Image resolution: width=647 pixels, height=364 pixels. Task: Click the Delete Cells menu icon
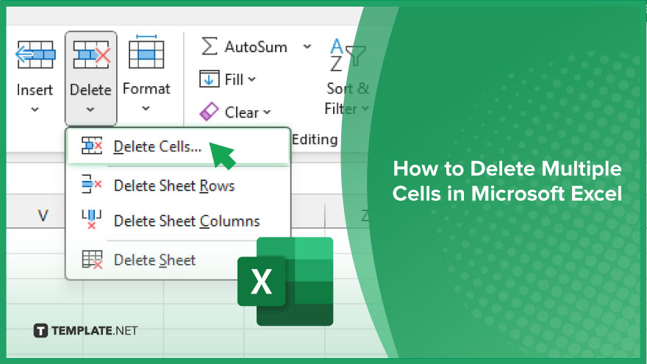click(x=92, y=146)
